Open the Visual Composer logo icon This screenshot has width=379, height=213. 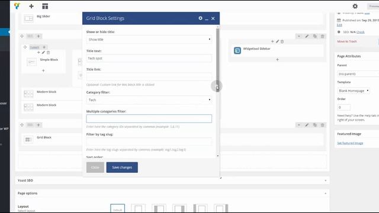(17, 6)
